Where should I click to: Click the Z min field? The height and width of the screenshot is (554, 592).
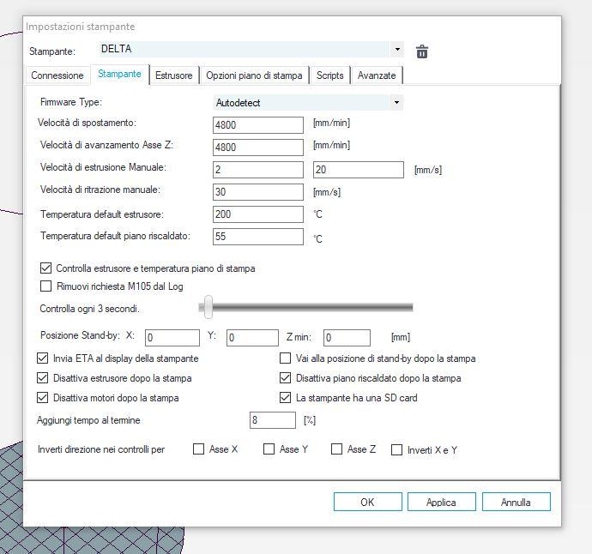(x=347, y=337)
